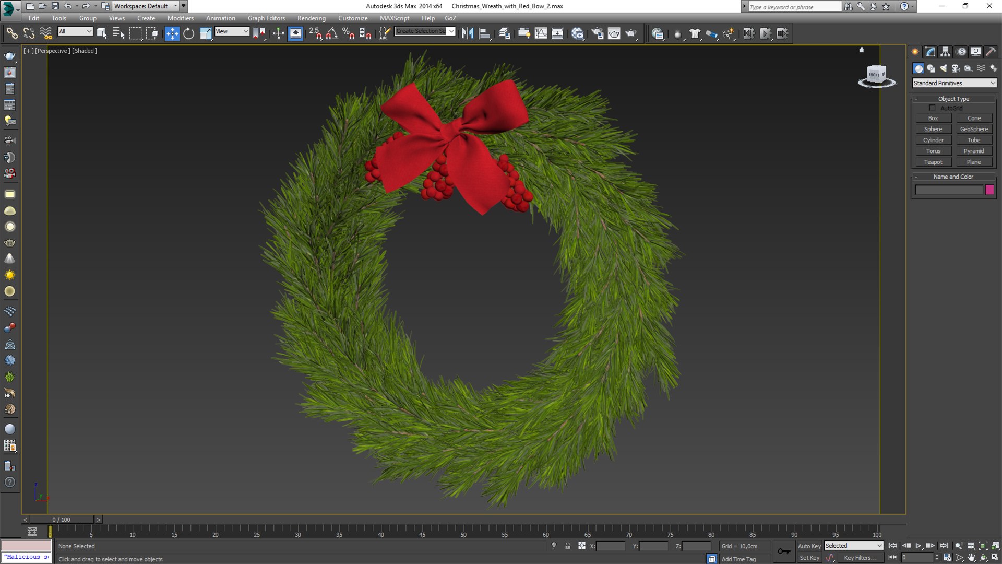Toggle the 2.5D Snaps button
The height and width of the screenshot is (564, 1002).
click(x=315, y=33)
